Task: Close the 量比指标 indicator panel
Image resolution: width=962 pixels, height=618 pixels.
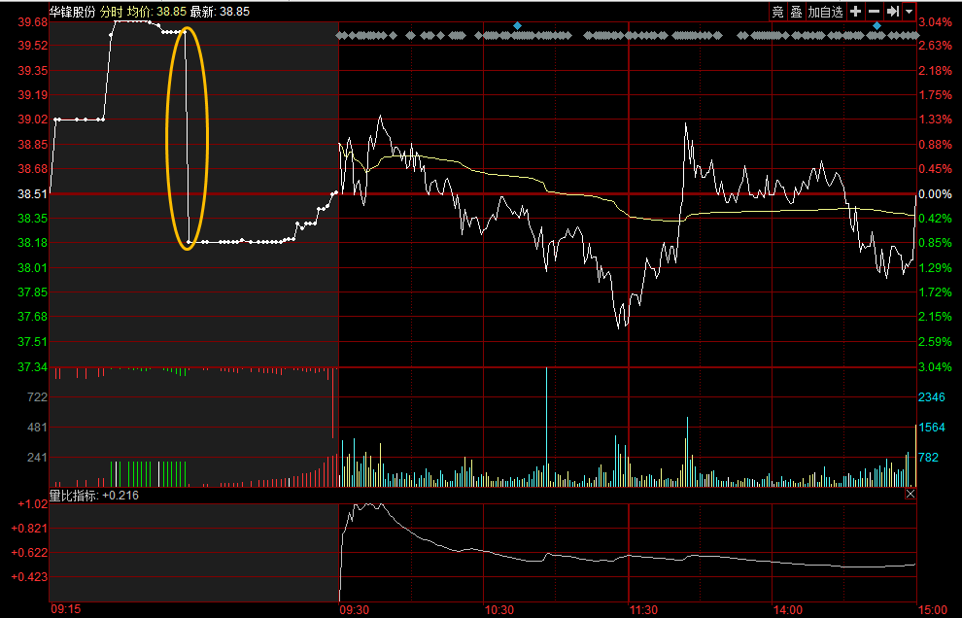Action: tap(910, 495)
